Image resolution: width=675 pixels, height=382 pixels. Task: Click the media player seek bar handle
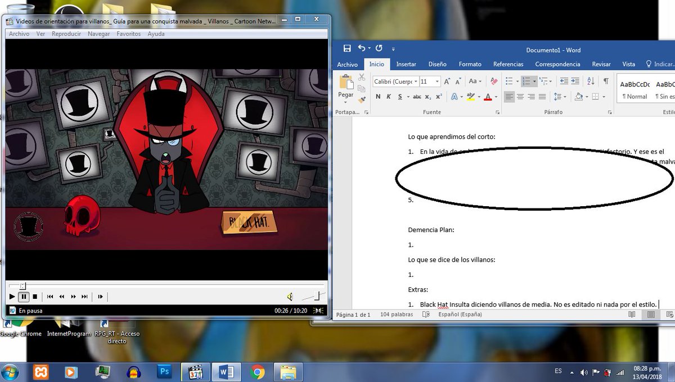coord(22,286)
